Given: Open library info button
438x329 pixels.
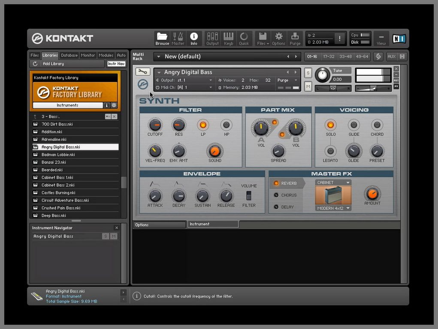Looking at the screenshot, I should tap(106, 105).
